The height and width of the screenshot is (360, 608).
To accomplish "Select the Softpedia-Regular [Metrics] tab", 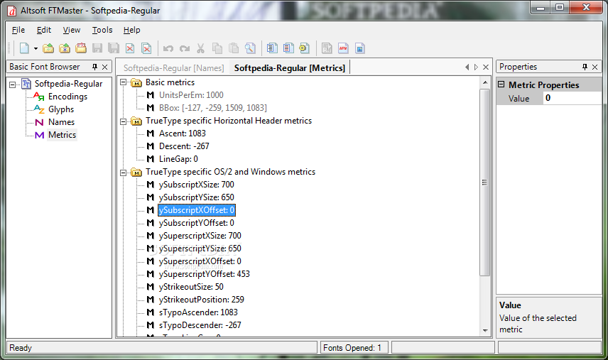I will (x=290, y=68).
